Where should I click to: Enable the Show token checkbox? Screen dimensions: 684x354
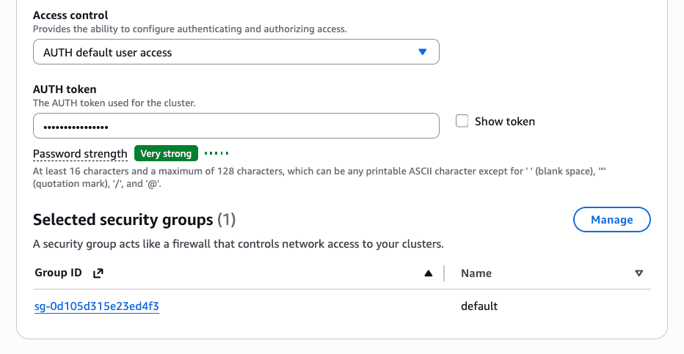pos(462,121)
